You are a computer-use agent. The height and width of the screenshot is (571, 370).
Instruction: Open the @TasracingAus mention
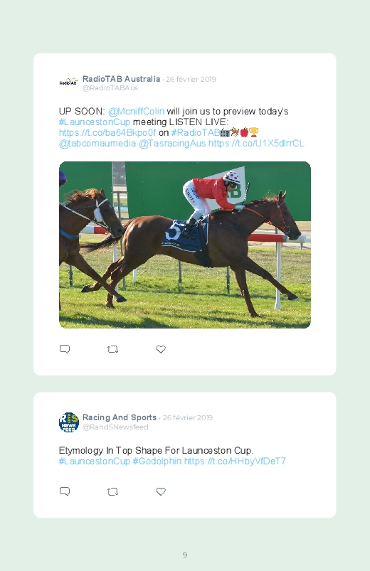click(172, 143)
